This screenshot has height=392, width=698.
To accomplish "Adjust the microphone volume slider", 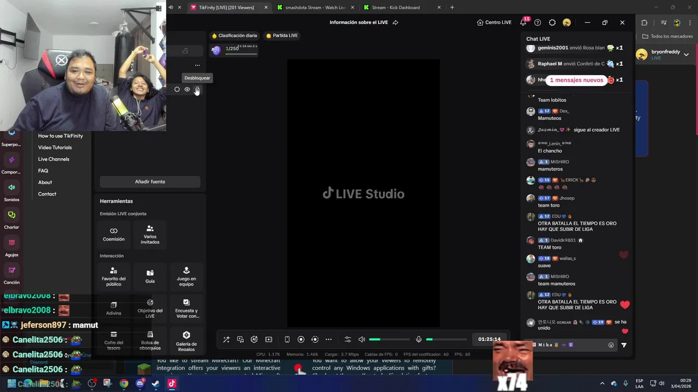I will (x=447, y=339).
